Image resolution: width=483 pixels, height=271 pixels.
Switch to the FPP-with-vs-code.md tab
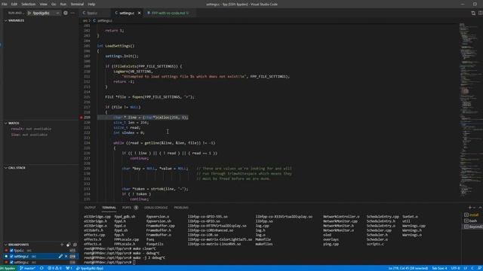[169, 13]
